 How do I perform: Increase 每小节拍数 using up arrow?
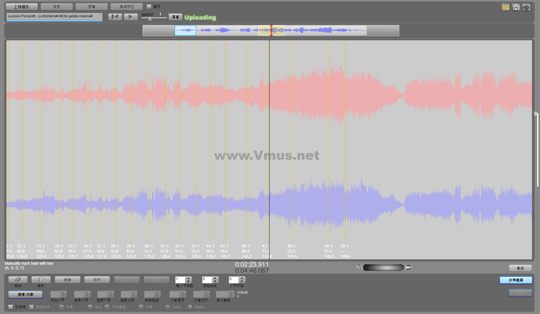click(x=188, y=278)
